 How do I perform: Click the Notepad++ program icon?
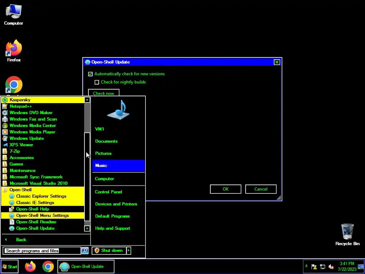5,106
